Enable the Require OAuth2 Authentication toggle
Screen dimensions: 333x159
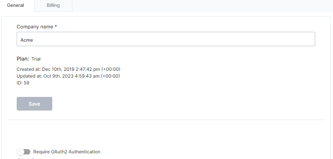pyautogui.click(x=23, y=152)
